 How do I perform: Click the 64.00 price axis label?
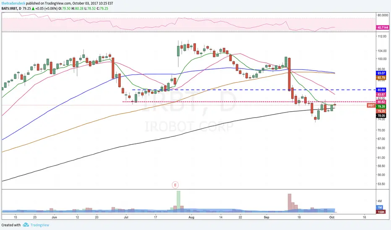tap(381, 148)
